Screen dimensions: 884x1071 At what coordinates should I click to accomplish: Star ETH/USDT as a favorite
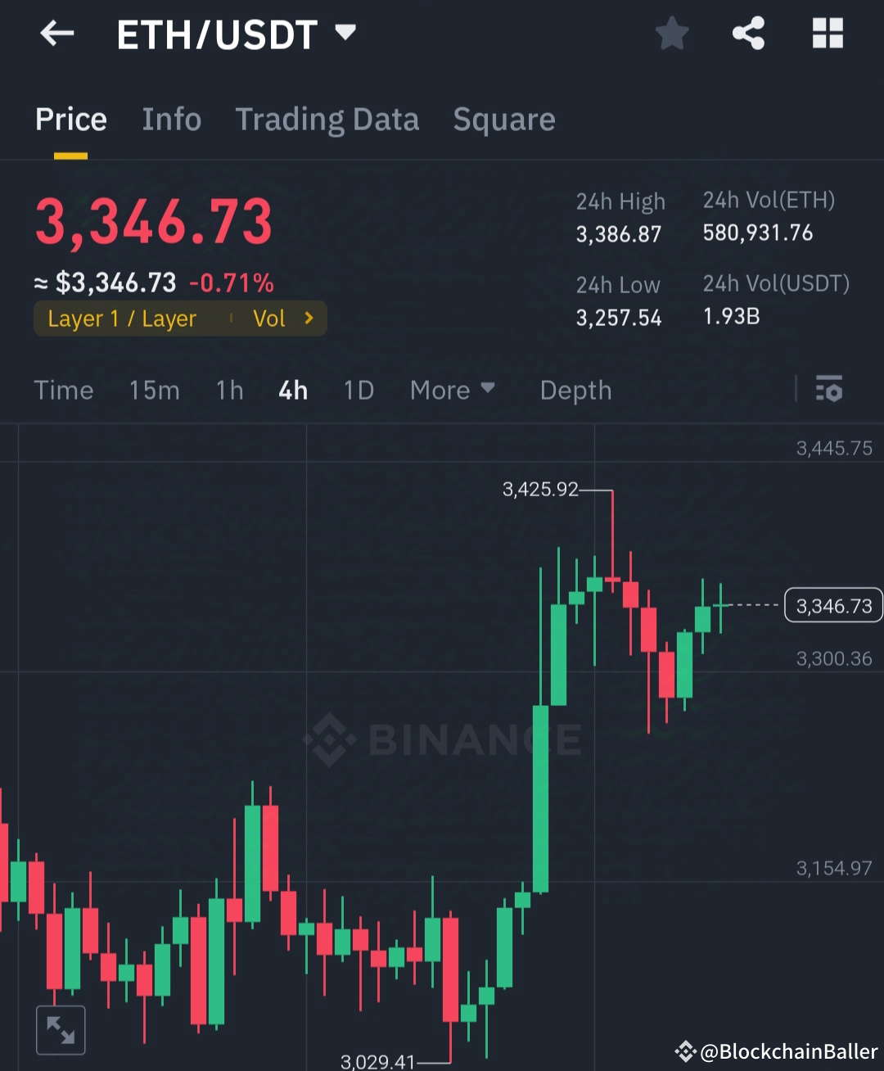[x=671, y=33]
